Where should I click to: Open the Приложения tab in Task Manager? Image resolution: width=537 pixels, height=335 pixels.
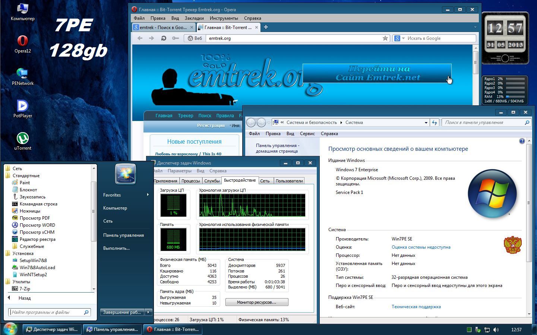point(165,181)
